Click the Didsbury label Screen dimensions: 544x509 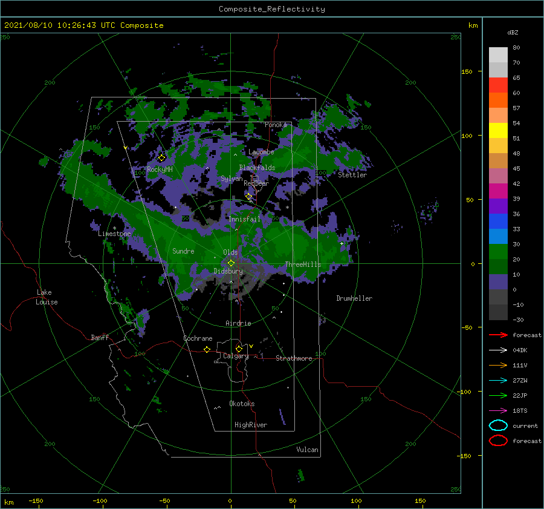click(x=228, y=271)
